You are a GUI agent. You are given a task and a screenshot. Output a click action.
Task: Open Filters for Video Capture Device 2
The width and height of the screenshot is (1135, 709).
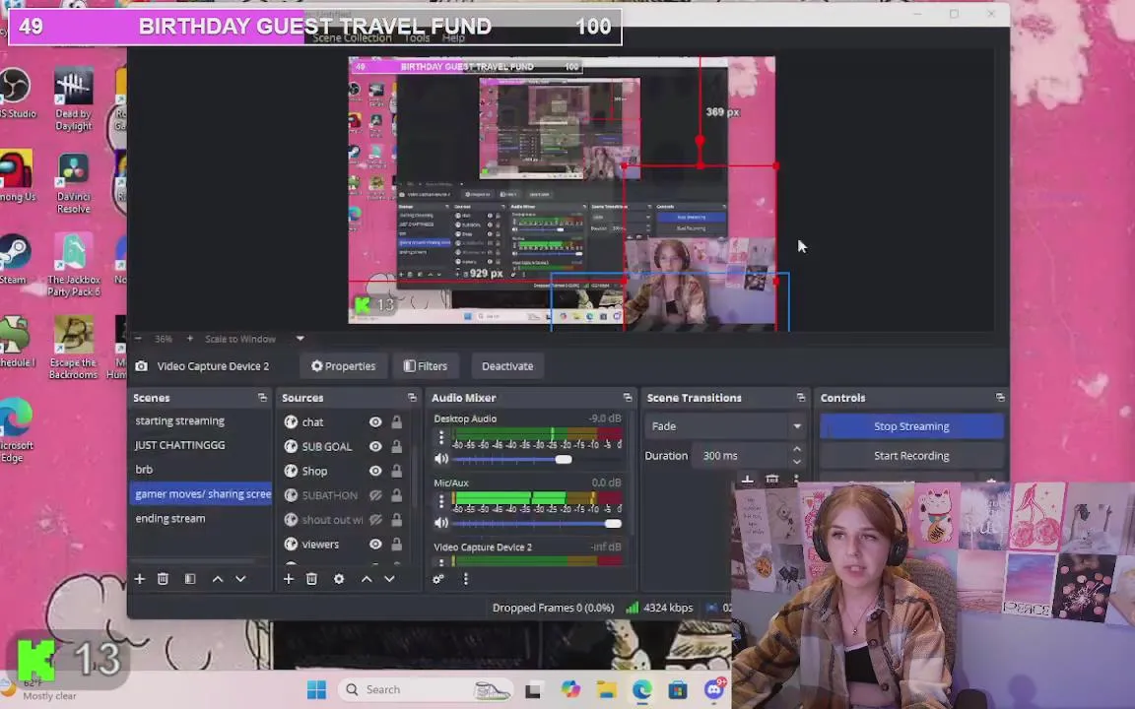click(x=426, y=366)
